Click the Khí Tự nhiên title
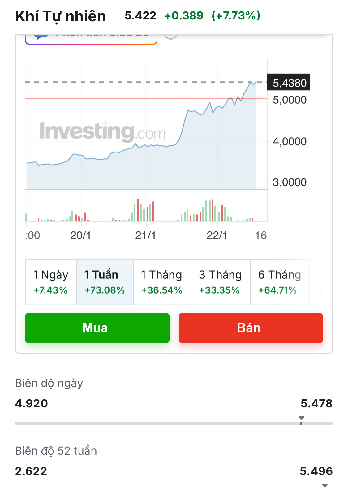Screen dimensions: 348x489 (x=60, y=16)
